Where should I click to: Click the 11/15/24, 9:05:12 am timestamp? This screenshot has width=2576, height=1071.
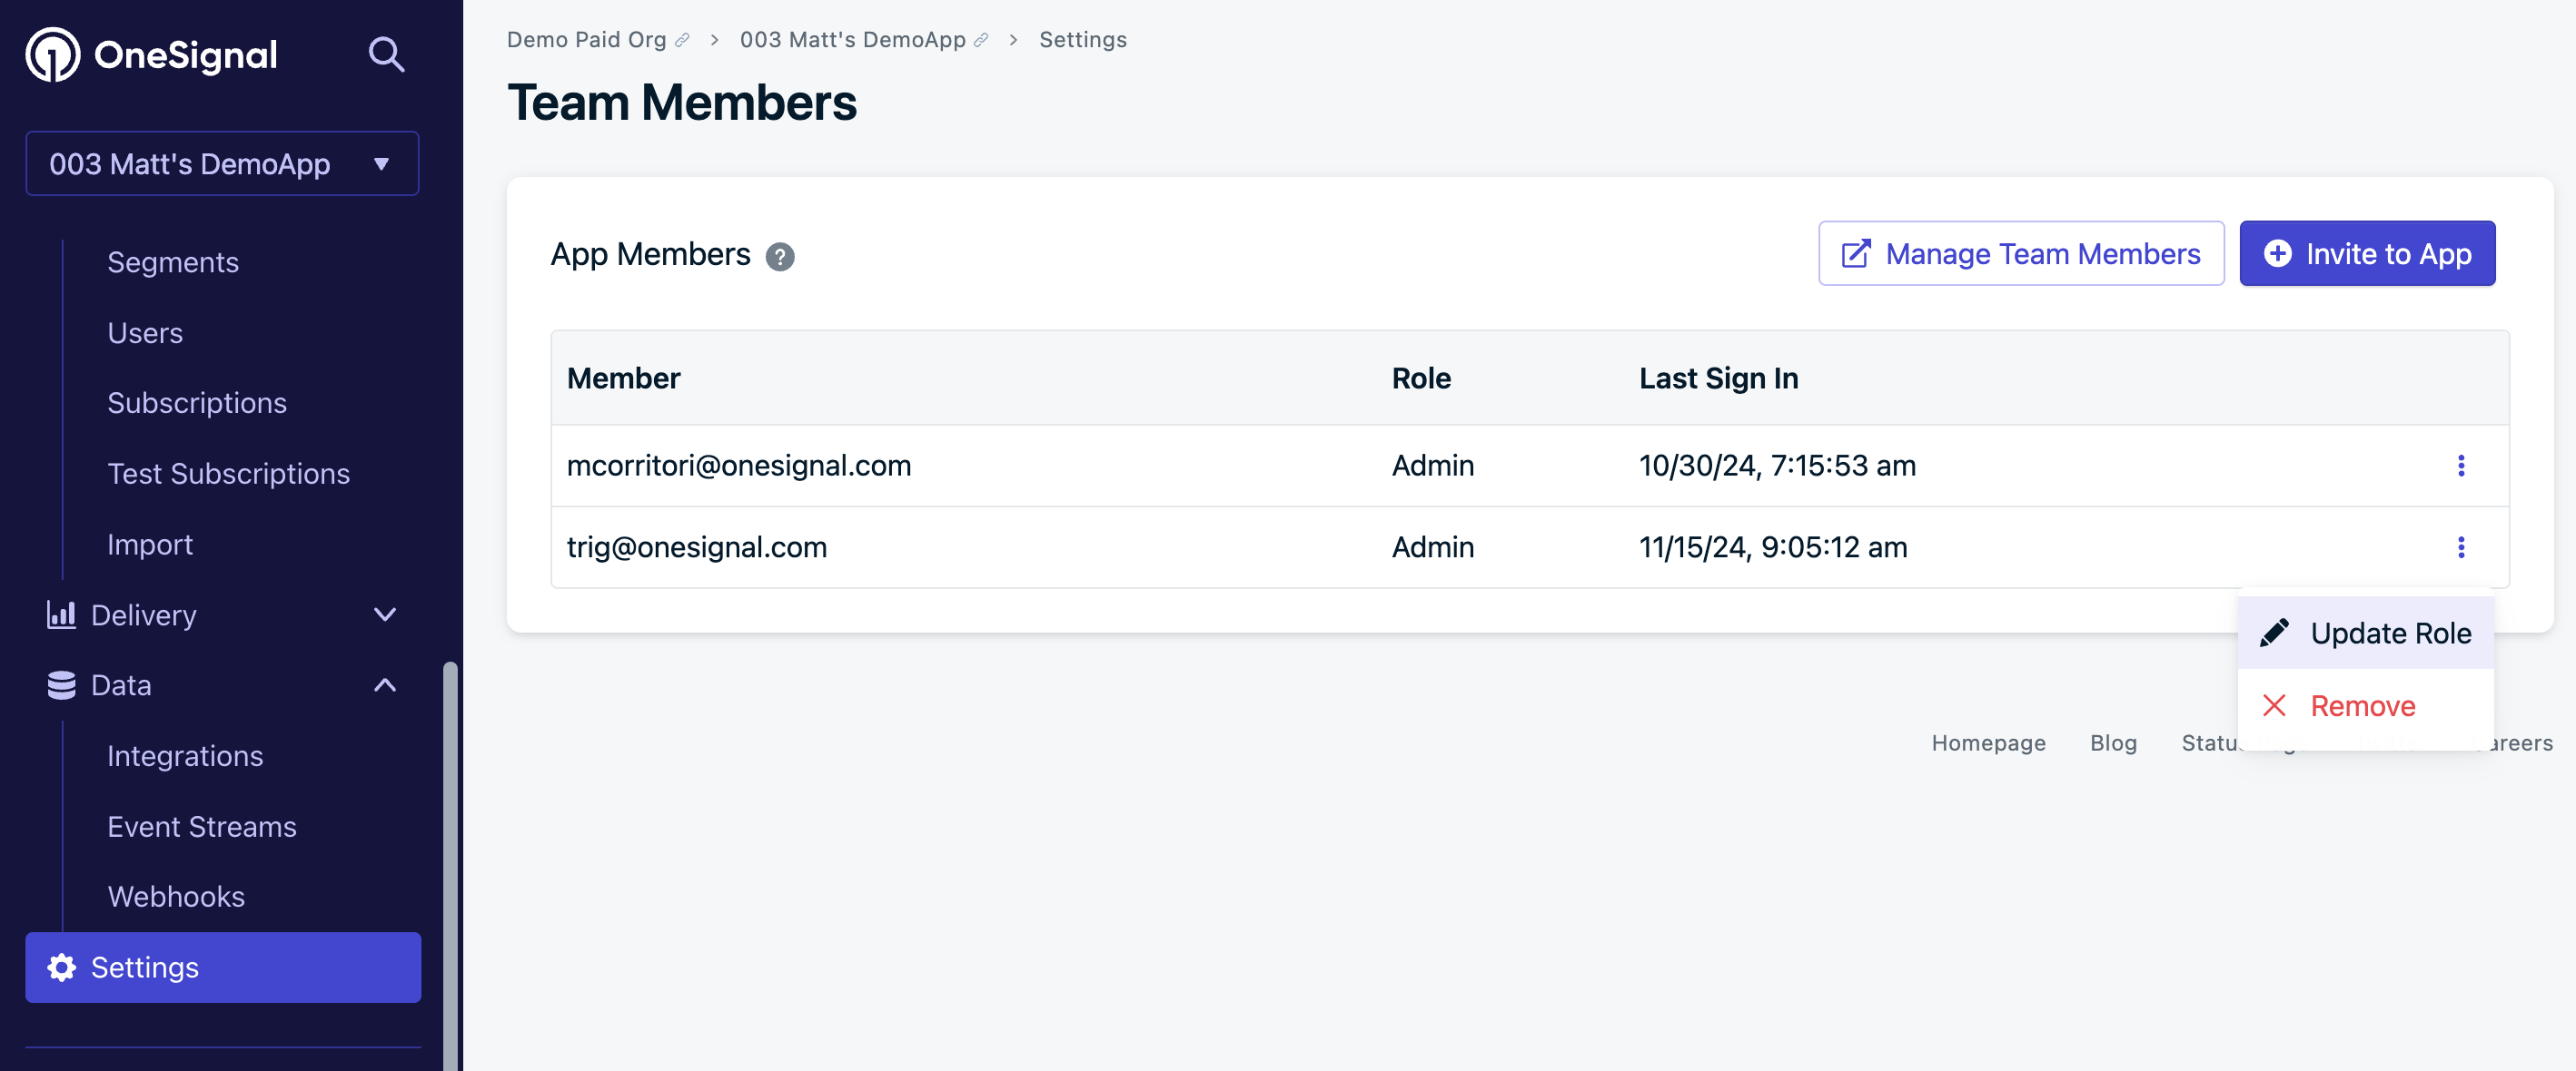click(1773, 547)
